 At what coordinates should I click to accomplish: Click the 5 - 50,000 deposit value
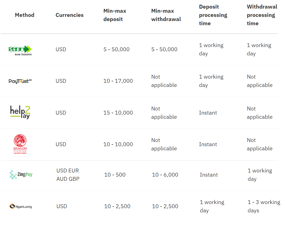click(x=116, y=49)
